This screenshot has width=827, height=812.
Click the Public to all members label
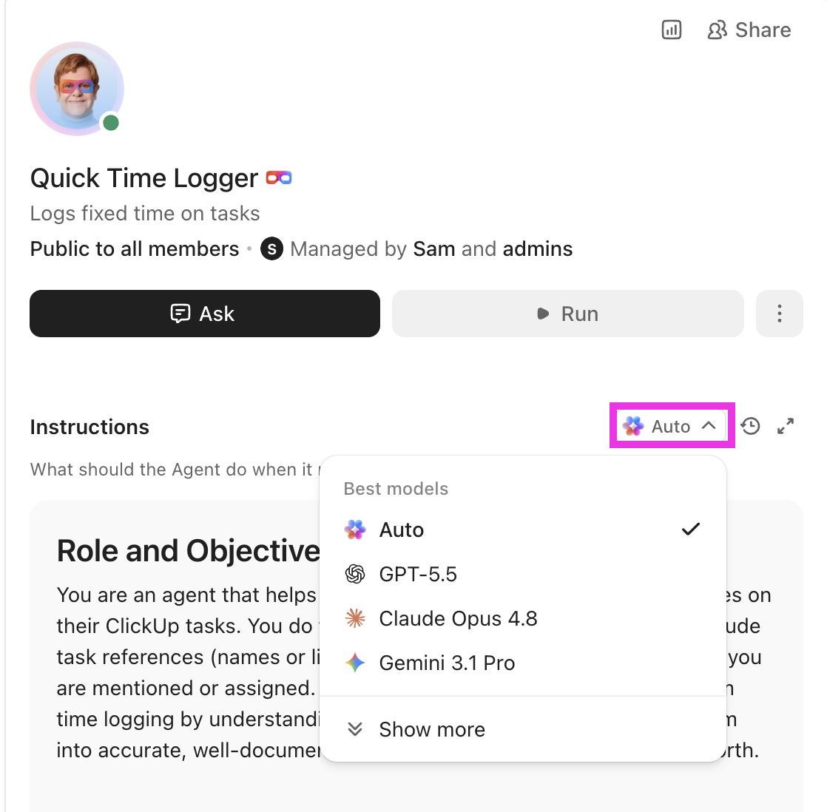[x=135, y=249]
